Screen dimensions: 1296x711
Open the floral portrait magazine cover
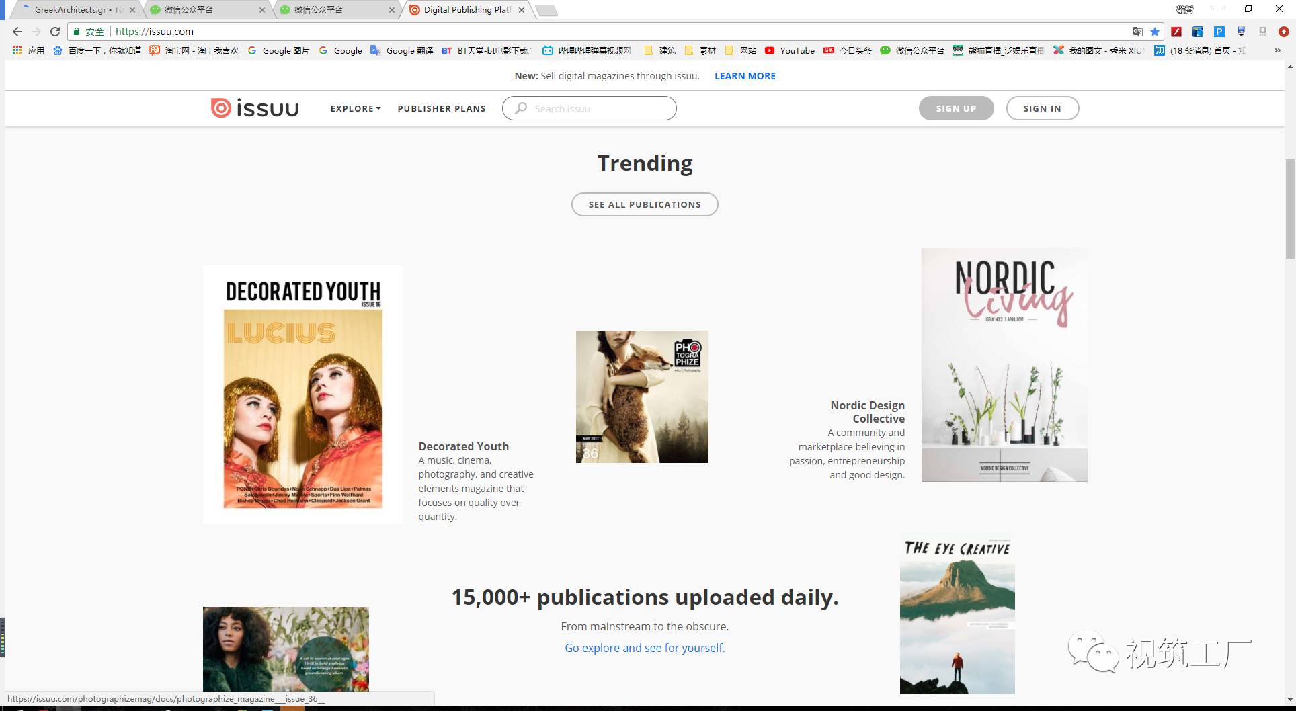(286, 649)
